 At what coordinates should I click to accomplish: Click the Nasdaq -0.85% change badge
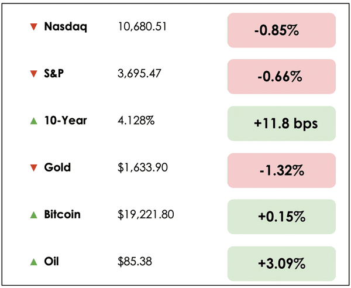281,30
